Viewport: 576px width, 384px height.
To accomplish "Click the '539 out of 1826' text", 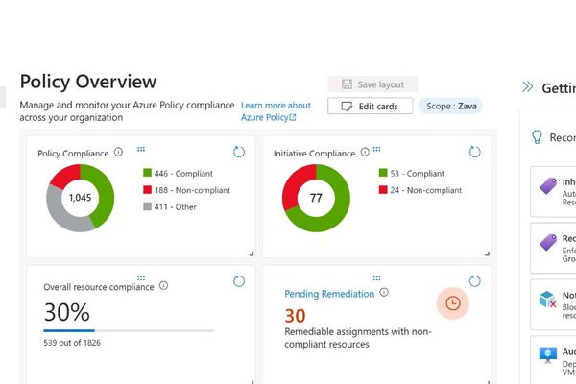I will click(72, 343).
